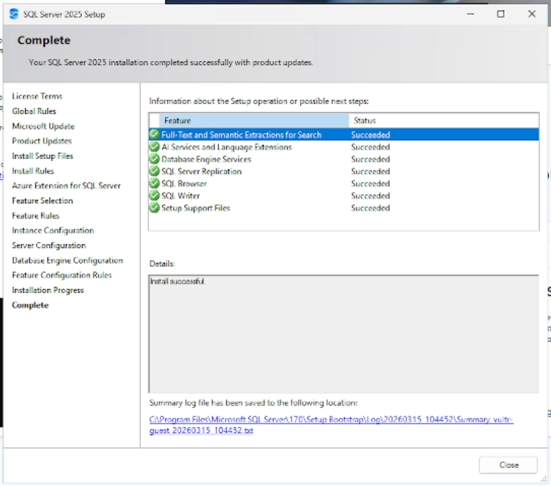Screen dimensions: 551x486
Task: Open the summary log file link
Action: point(331,420)
